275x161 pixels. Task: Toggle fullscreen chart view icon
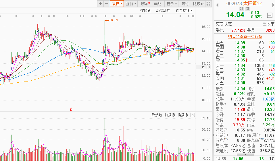(209, 4)
